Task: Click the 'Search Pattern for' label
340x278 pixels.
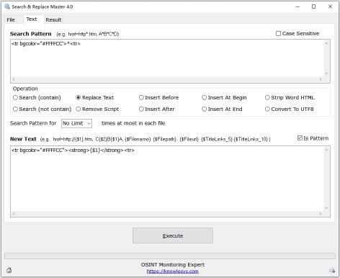Action: coord(33,123)
